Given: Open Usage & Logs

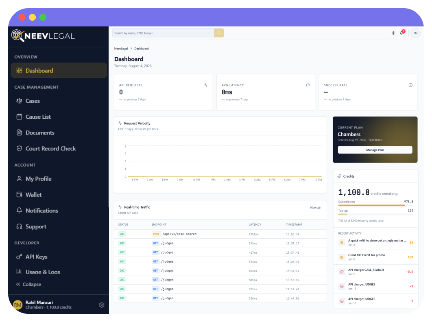Looking at the screenshot, I should tap(59, 272).
